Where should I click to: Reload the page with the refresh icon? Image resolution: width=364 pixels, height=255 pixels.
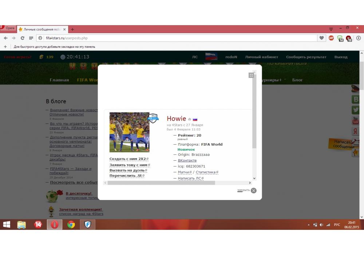pyautogui.click(x=23, y=38)
